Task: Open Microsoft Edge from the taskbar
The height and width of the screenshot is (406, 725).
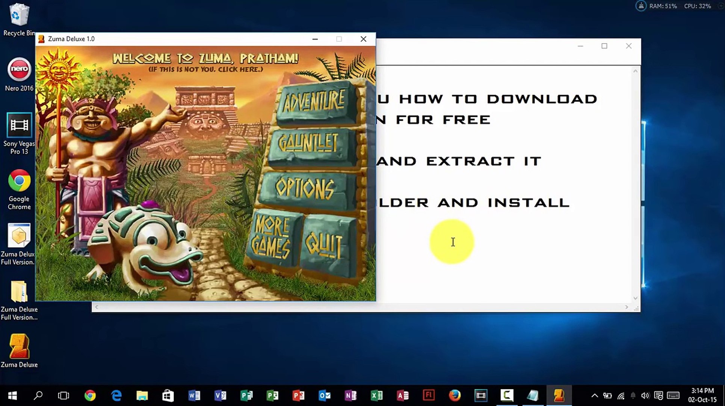Action: 116,395
